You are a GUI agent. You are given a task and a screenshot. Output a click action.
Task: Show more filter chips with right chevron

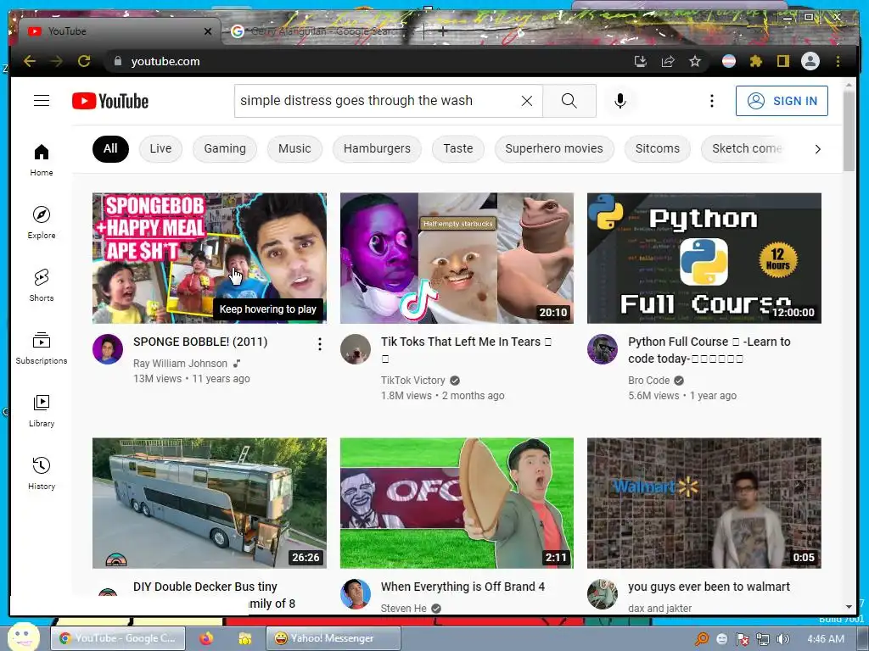coord(817,149)
